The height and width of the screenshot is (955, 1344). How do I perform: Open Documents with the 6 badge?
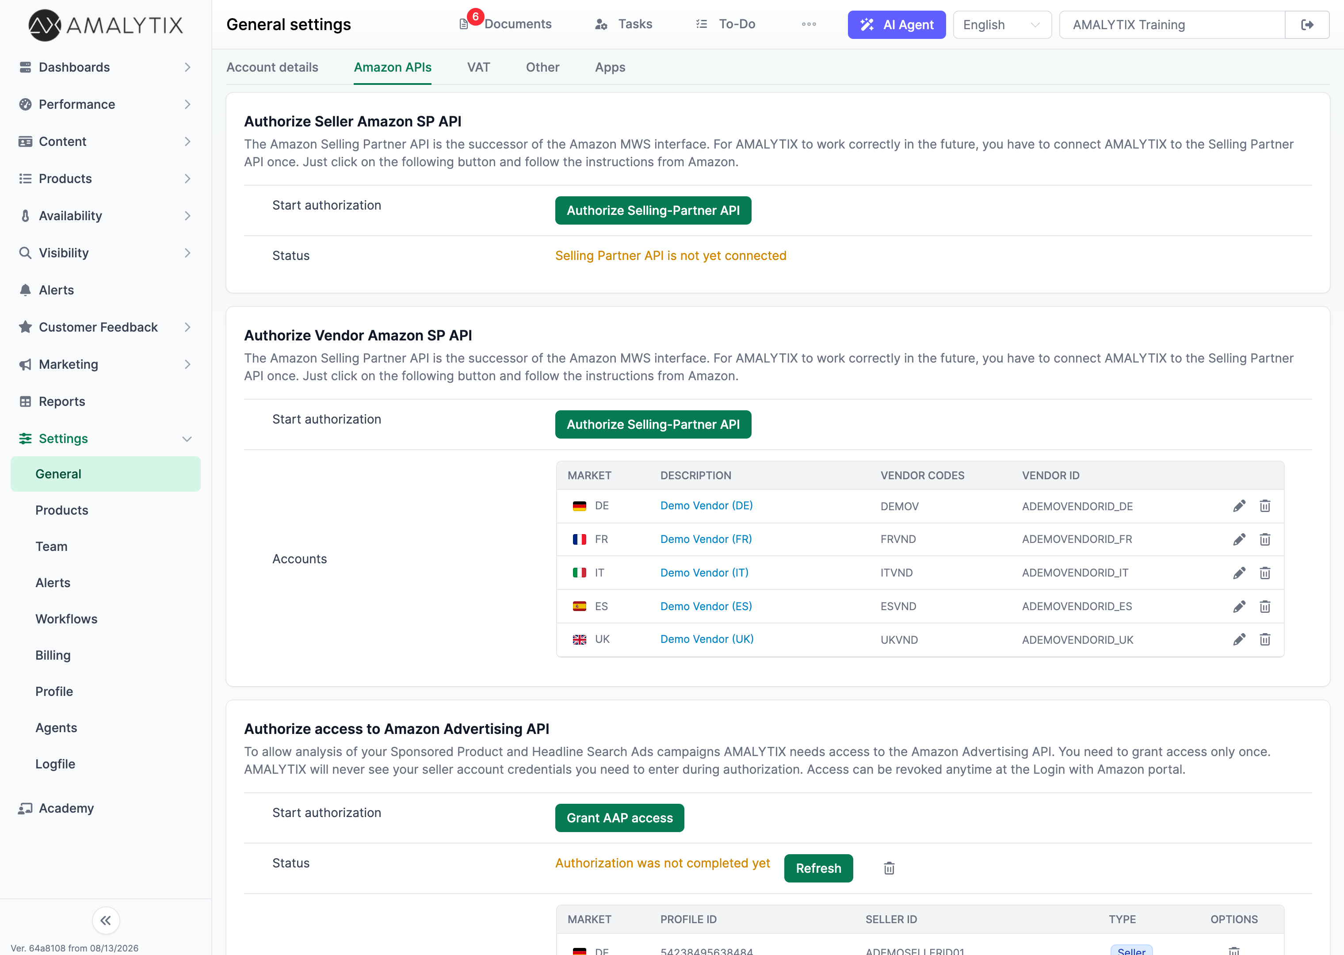click(506, 23)
